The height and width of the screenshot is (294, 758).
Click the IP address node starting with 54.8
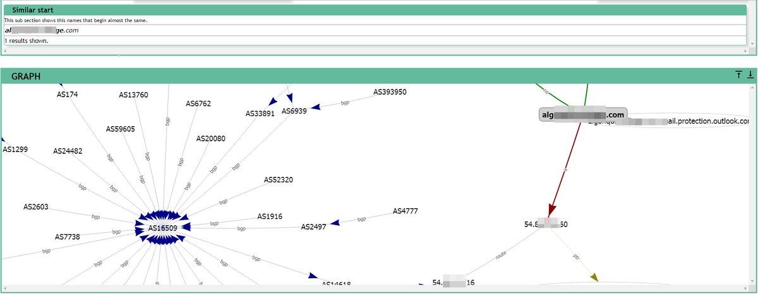tap(546, 224)
